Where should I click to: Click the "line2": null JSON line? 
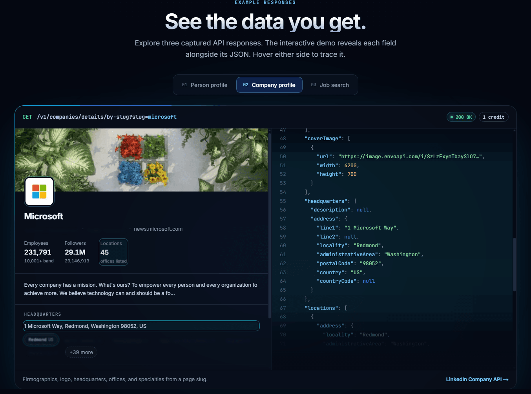click(x=338, y=237)
